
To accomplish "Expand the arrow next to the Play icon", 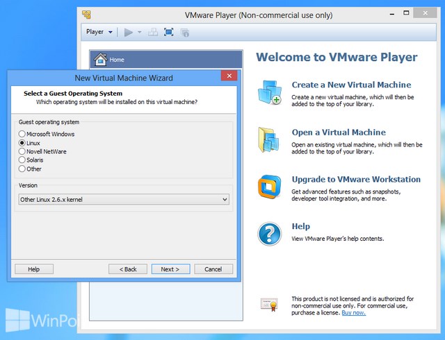I will point(139,33).
